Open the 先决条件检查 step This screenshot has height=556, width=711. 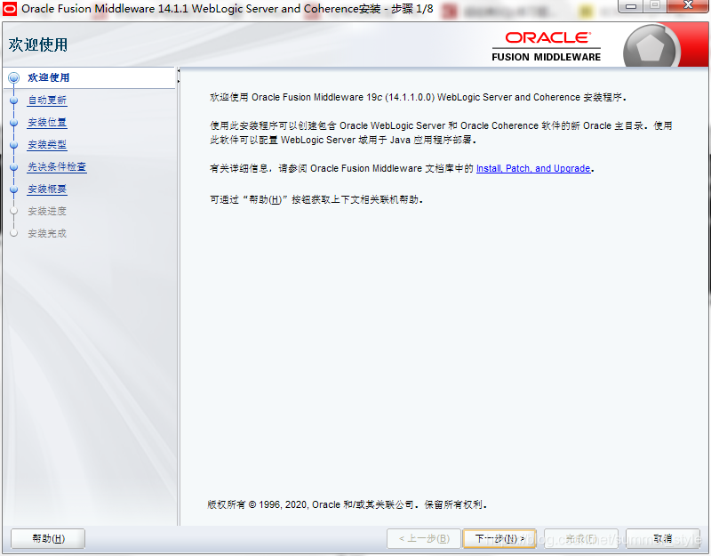(57, 166)
